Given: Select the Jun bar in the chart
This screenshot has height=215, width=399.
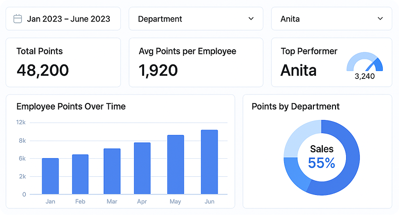Looking at the screenshot, I should (209, 162).
